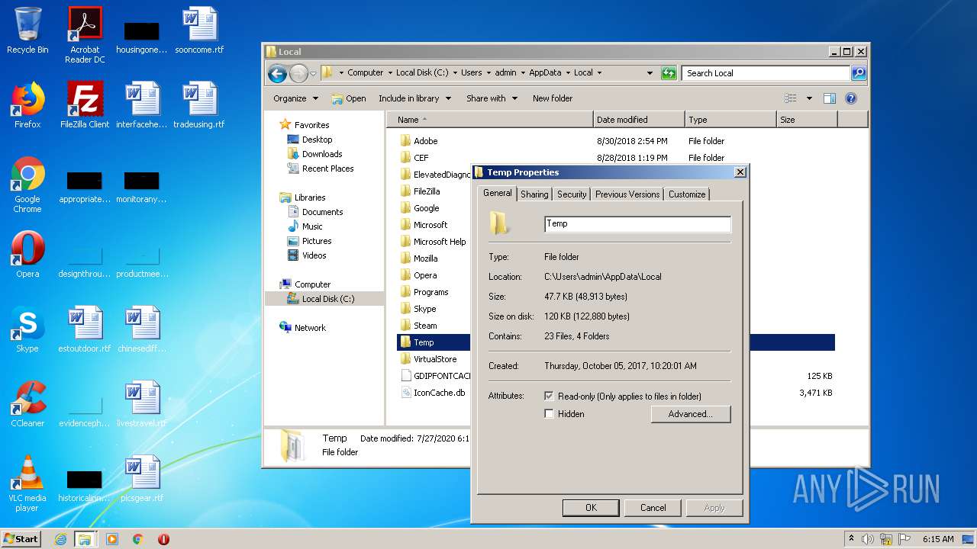
Task: Open change view options dropdown arrow
Action: click(x=809, y=98)
